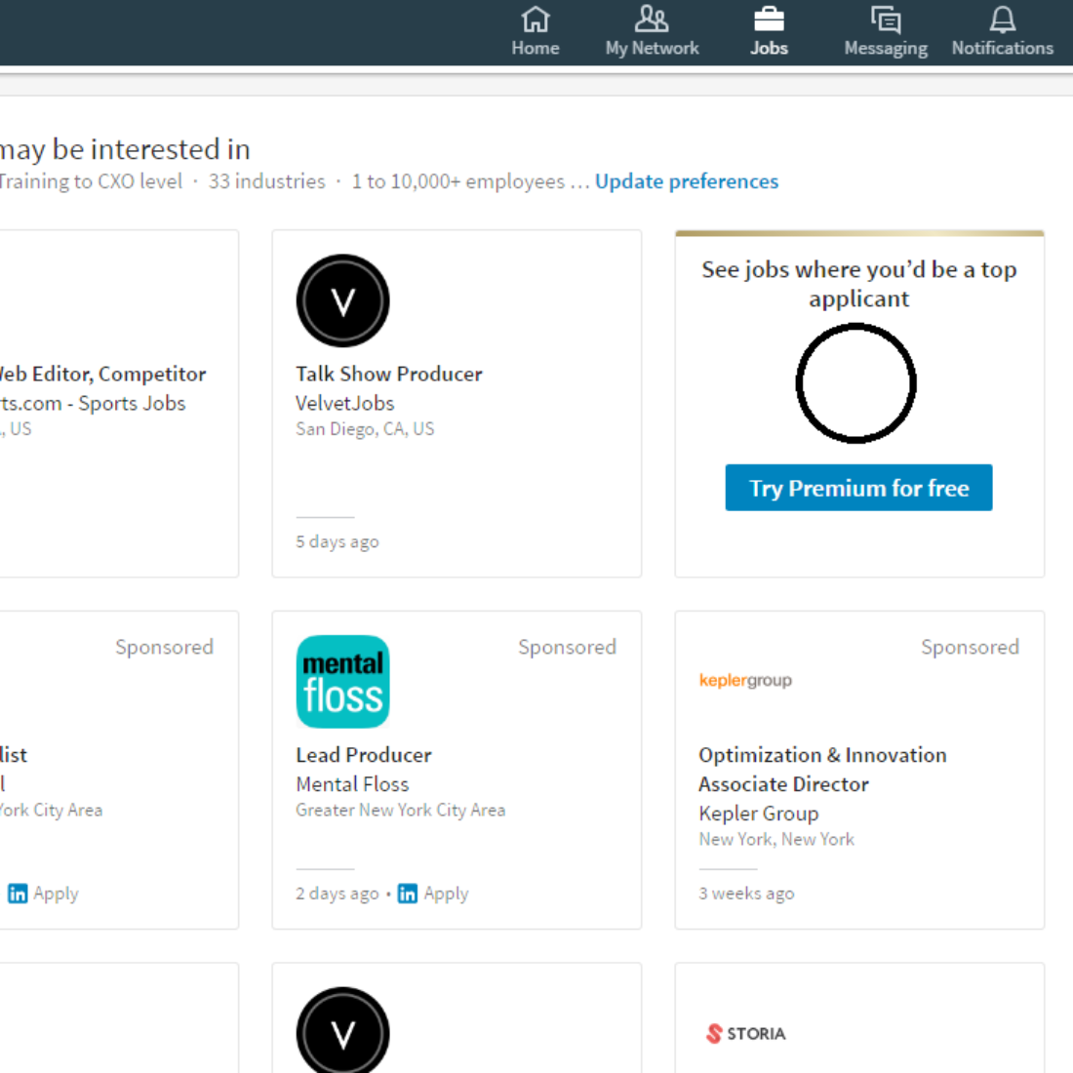Click LinkedIn Apply icon on York City Area card
Viewport: 1073px width, 1073px height.
(x=18, y=894)
